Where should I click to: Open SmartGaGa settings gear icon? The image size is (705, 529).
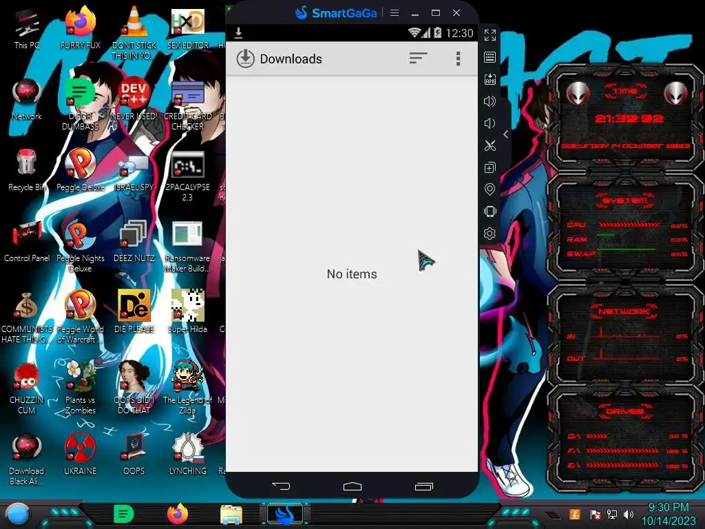[490, 234]
